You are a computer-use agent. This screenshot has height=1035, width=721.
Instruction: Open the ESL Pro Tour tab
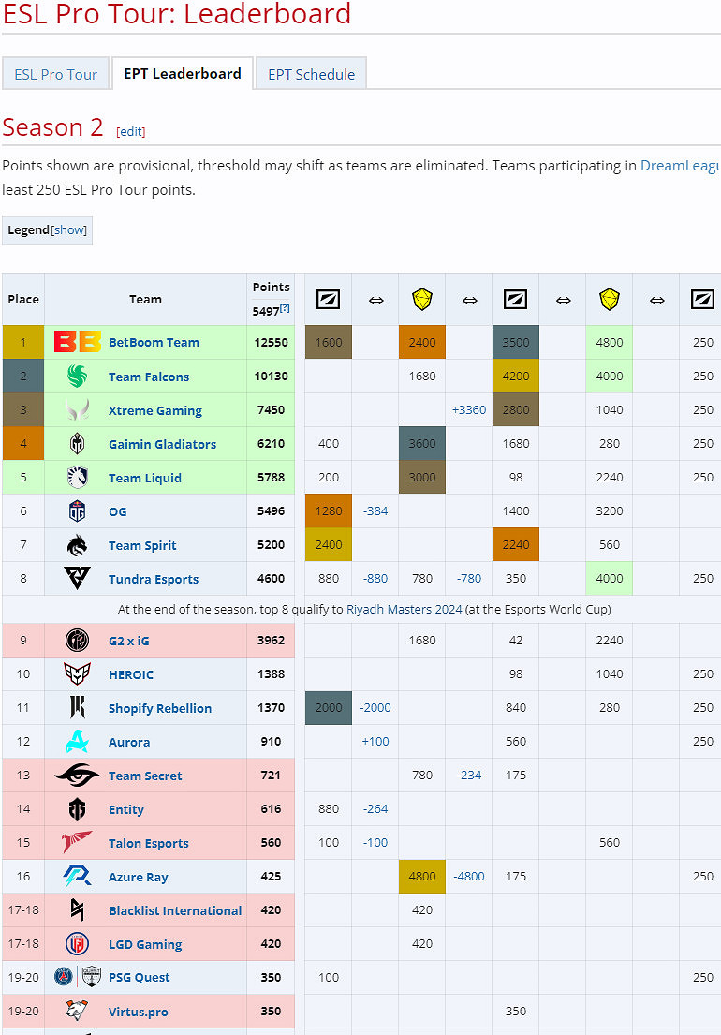[55, 72]
